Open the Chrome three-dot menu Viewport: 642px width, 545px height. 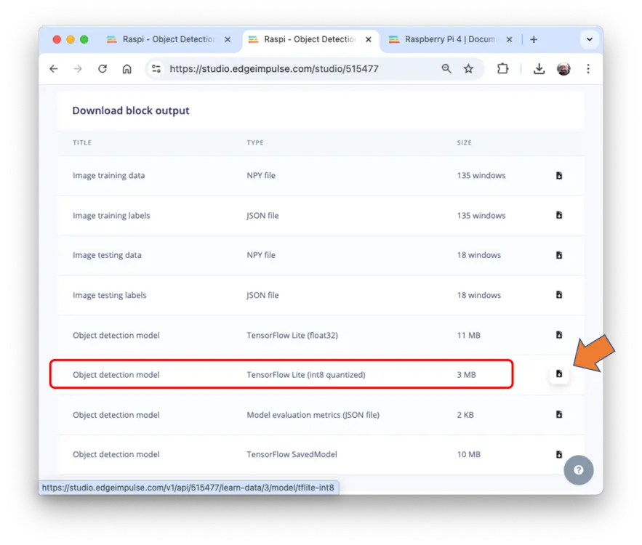(588, 69)
